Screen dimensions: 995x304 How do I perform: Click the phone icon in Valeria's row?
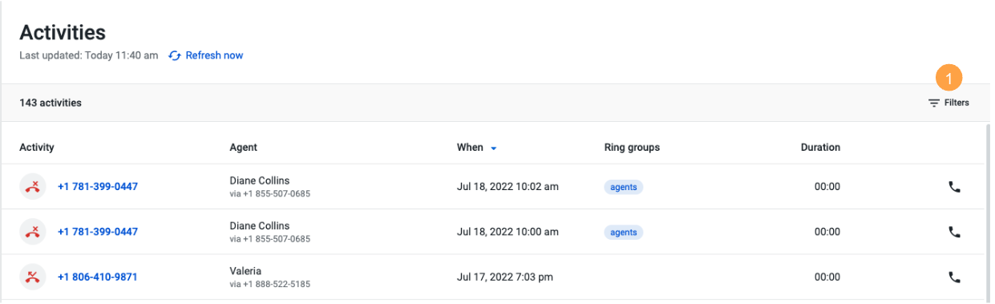tap(954, 278)
